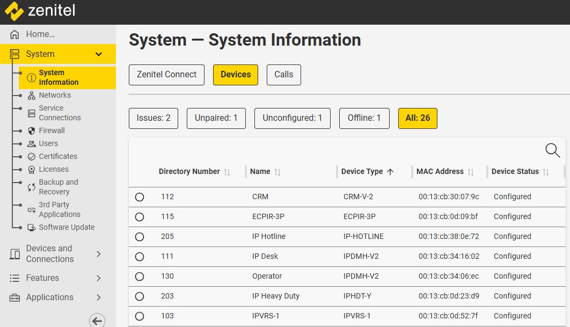The width and height of the screenshot is (570, 327).
Task: Select the radio button for CRM row
Action: 140,197
